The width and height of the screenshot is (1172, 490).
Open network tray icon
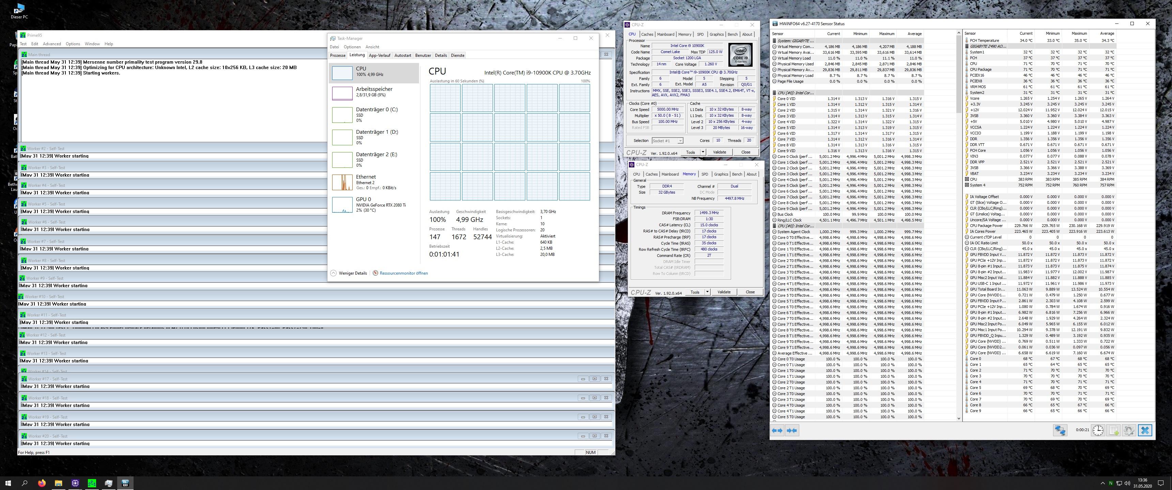pyautogui.click(x=1119, y=483)
